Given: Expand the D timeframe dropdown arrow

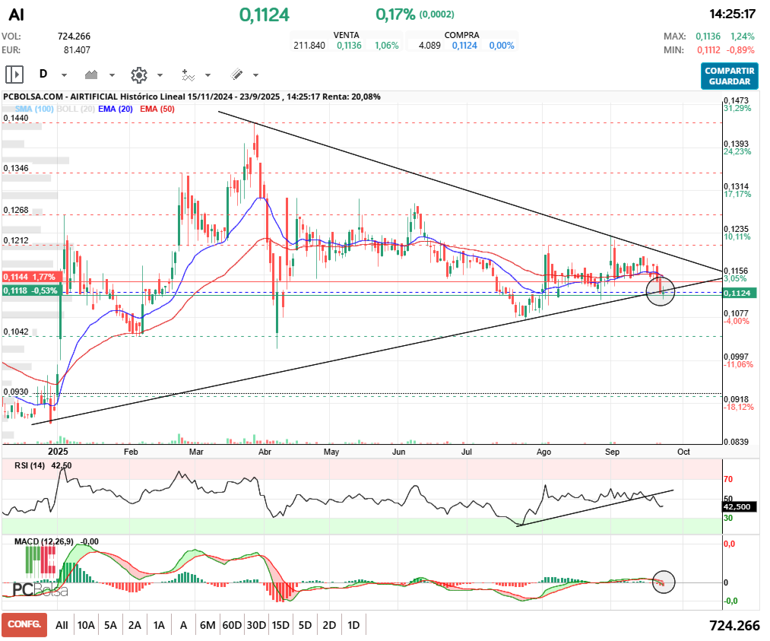Looking at the screenshot, I should (64, 75).
